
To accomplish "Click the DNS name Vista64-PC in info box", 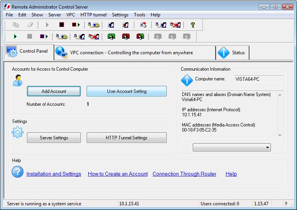I will click(192, 100).
